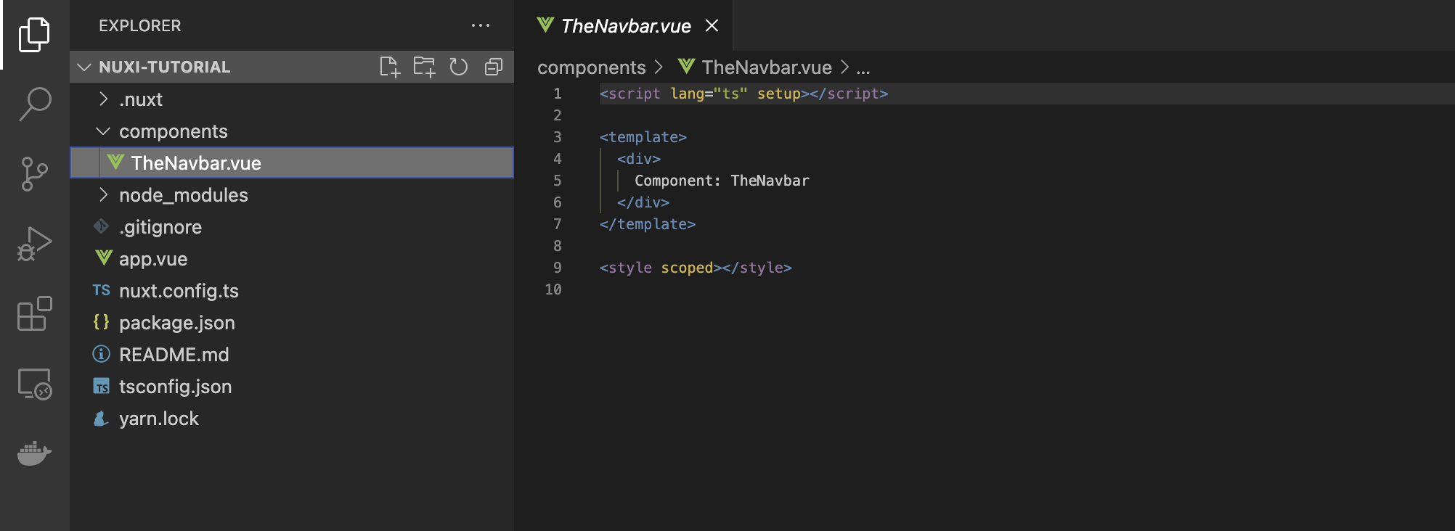This screenshot has width=1455, height=531.
Task: Open the Search view
Action: coord(34,104)
